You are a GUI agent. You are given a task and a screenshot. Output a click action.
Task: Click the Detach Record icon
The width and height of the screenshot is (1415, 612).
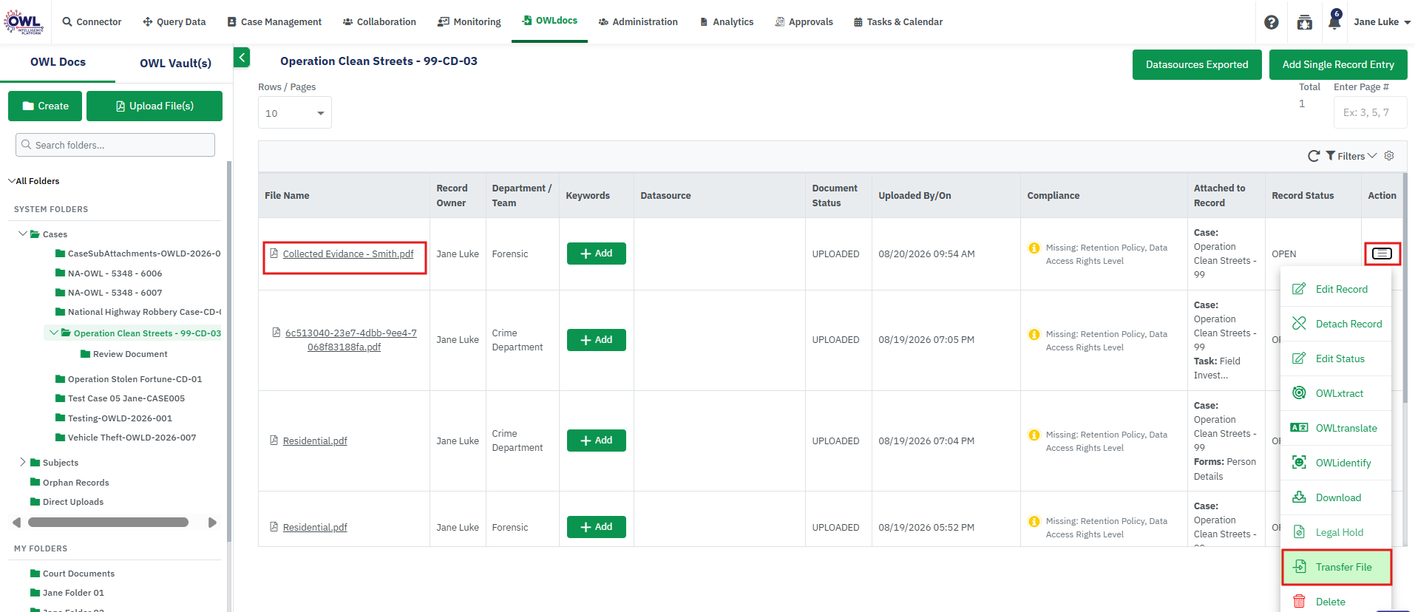click(1299, 324)
